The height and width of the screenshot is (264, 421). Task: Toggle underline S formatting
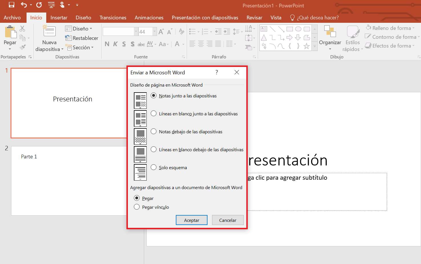click(x=124, y=44)
